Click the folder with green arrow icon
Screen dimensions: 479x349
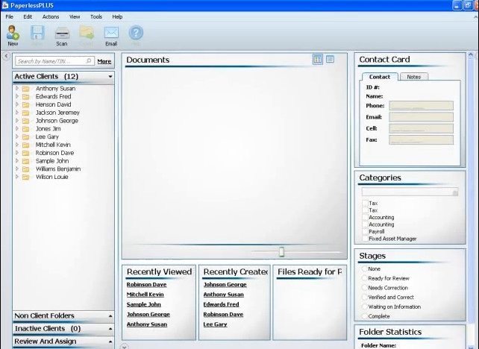pos(87,32)
